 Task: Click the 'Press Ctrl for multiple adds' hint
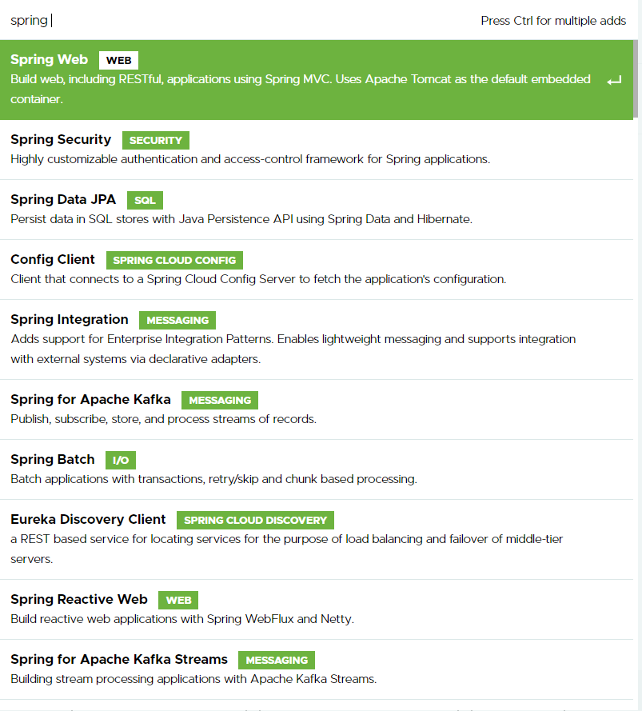point(553,21)
